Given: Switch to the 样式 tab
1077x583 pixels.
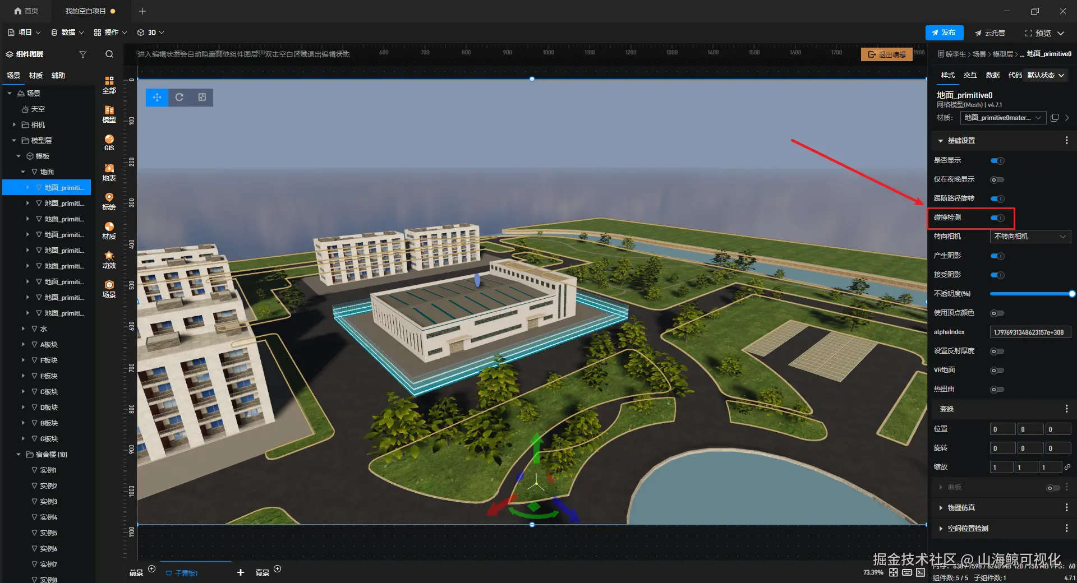Looking at the screenshot, I should tap(948, 75).
